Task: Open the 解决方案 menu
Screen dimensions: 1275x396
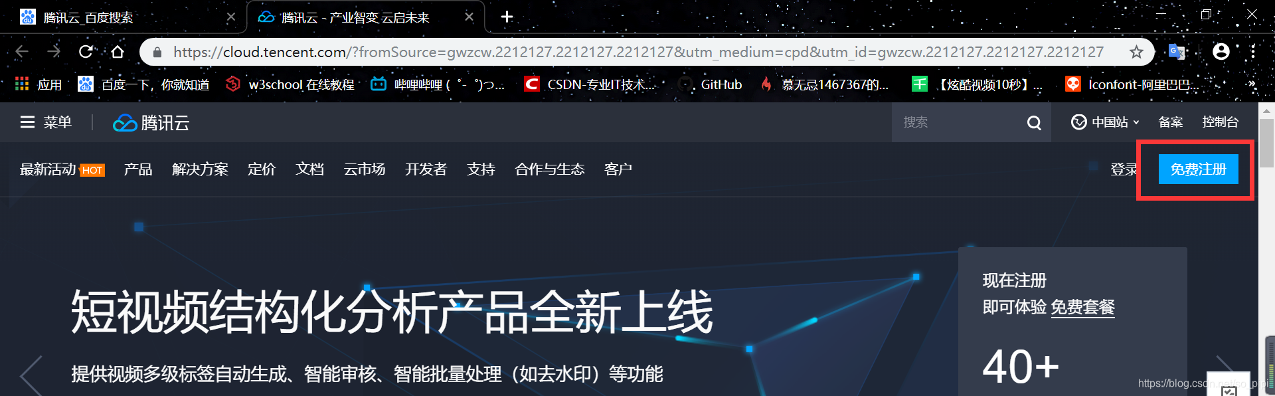Action: pyautogui.click(x=200, y=169)
